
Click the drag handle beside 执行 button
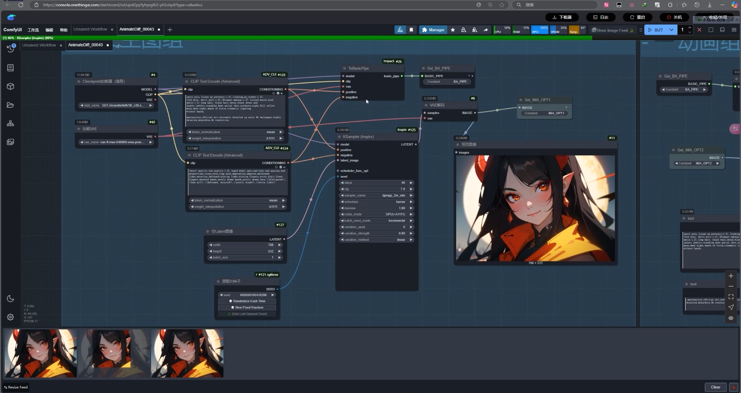pyautogui.click(x=641, y=30)
